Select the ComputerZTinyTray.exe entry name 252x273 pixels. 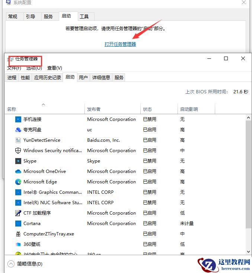(49, 234)
